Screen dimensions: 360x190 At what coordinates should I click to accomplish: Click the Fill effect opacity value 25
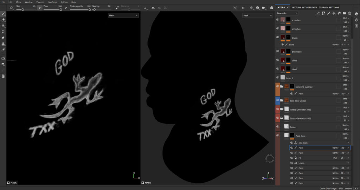tap(342, 158)
